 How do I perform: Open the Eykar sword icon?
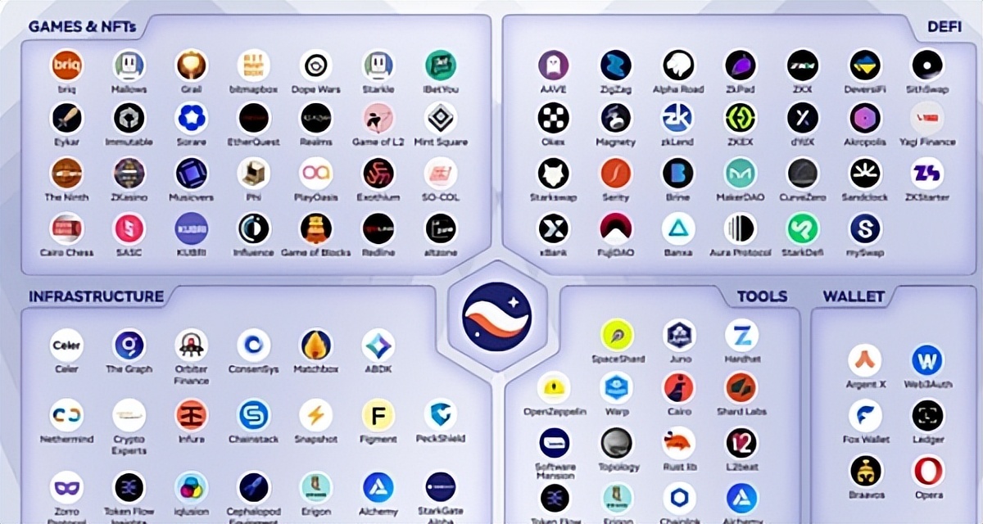(x=67, y=118)
